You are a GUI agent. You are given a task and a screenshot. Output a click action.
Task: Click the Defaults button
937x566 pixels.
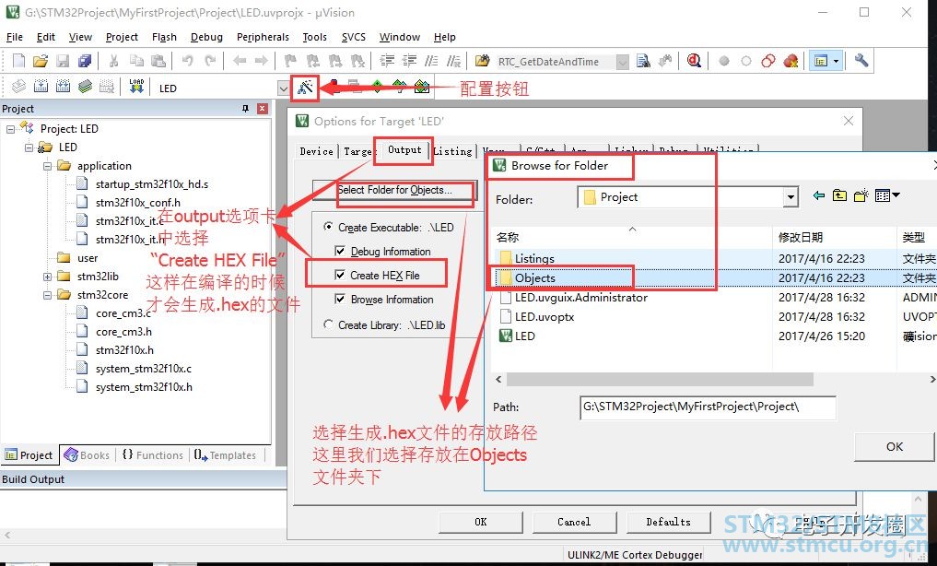668,522
